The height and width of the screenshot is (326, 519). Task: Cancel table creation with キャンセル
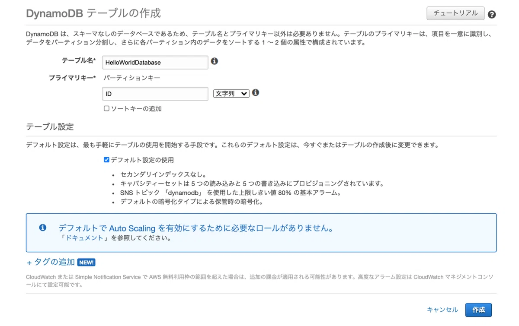point(442,310)
